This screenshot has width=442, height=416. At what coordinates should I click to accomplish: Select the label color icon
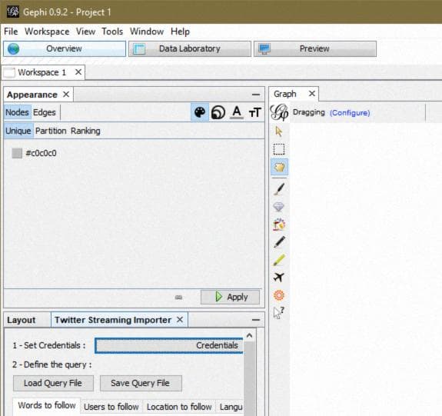(237, 112)
